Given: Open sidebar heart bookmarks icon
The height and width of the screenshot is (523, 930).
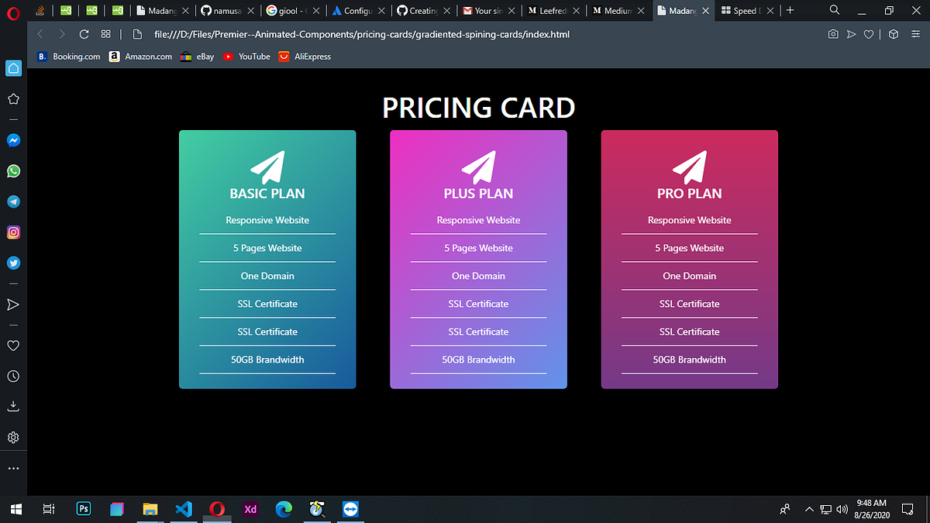Looking at the screenshot, I should tap(13, 346).
